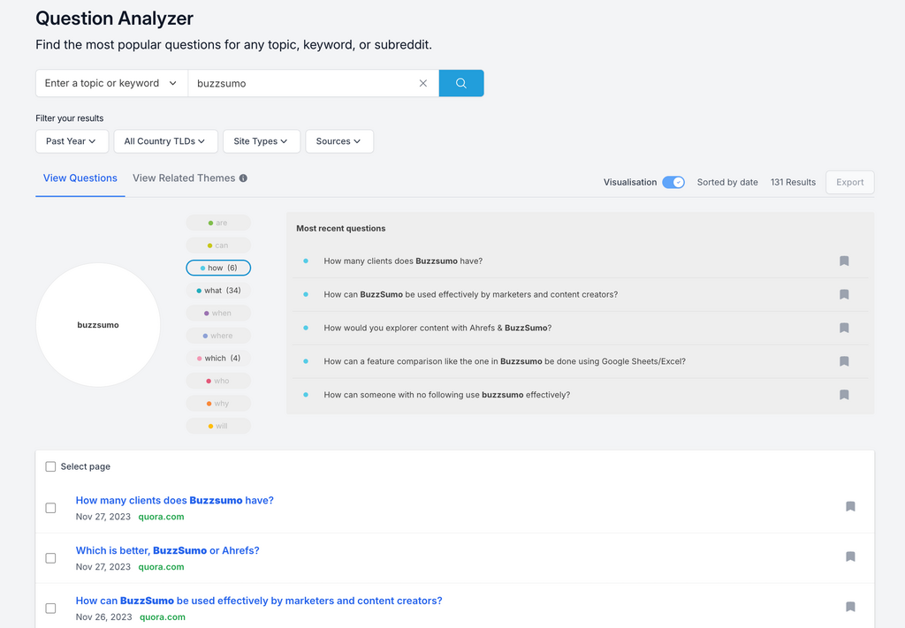Select the View Questions tab
The height and width of the screenshot is (628, 905).
point(80,178)
